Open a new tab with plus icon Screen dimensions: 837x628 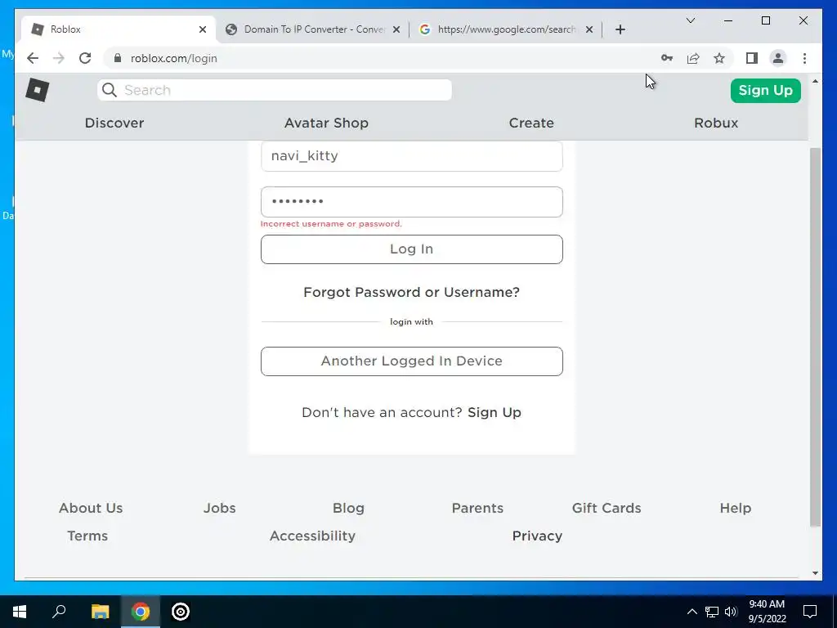[620, 29]
